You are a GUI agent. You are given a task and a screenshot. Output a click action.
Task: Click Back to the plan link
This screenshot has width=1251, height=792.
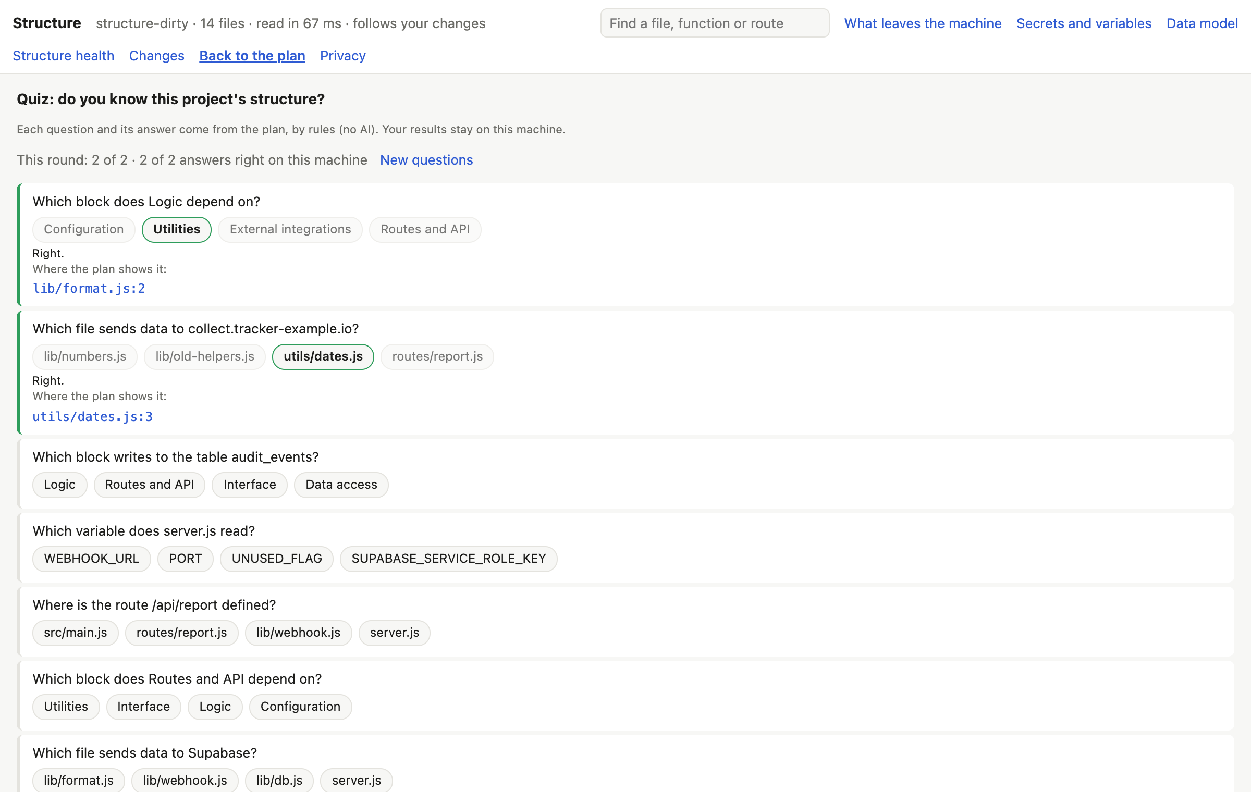click(252, 56)
